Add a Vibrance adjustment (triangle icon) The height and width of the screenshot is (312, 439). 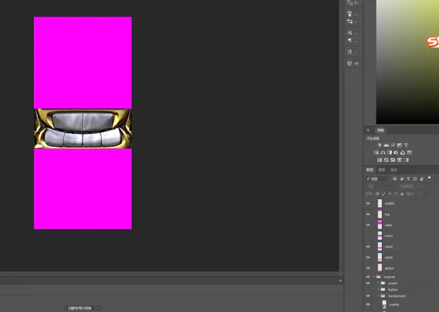(406, 145)
